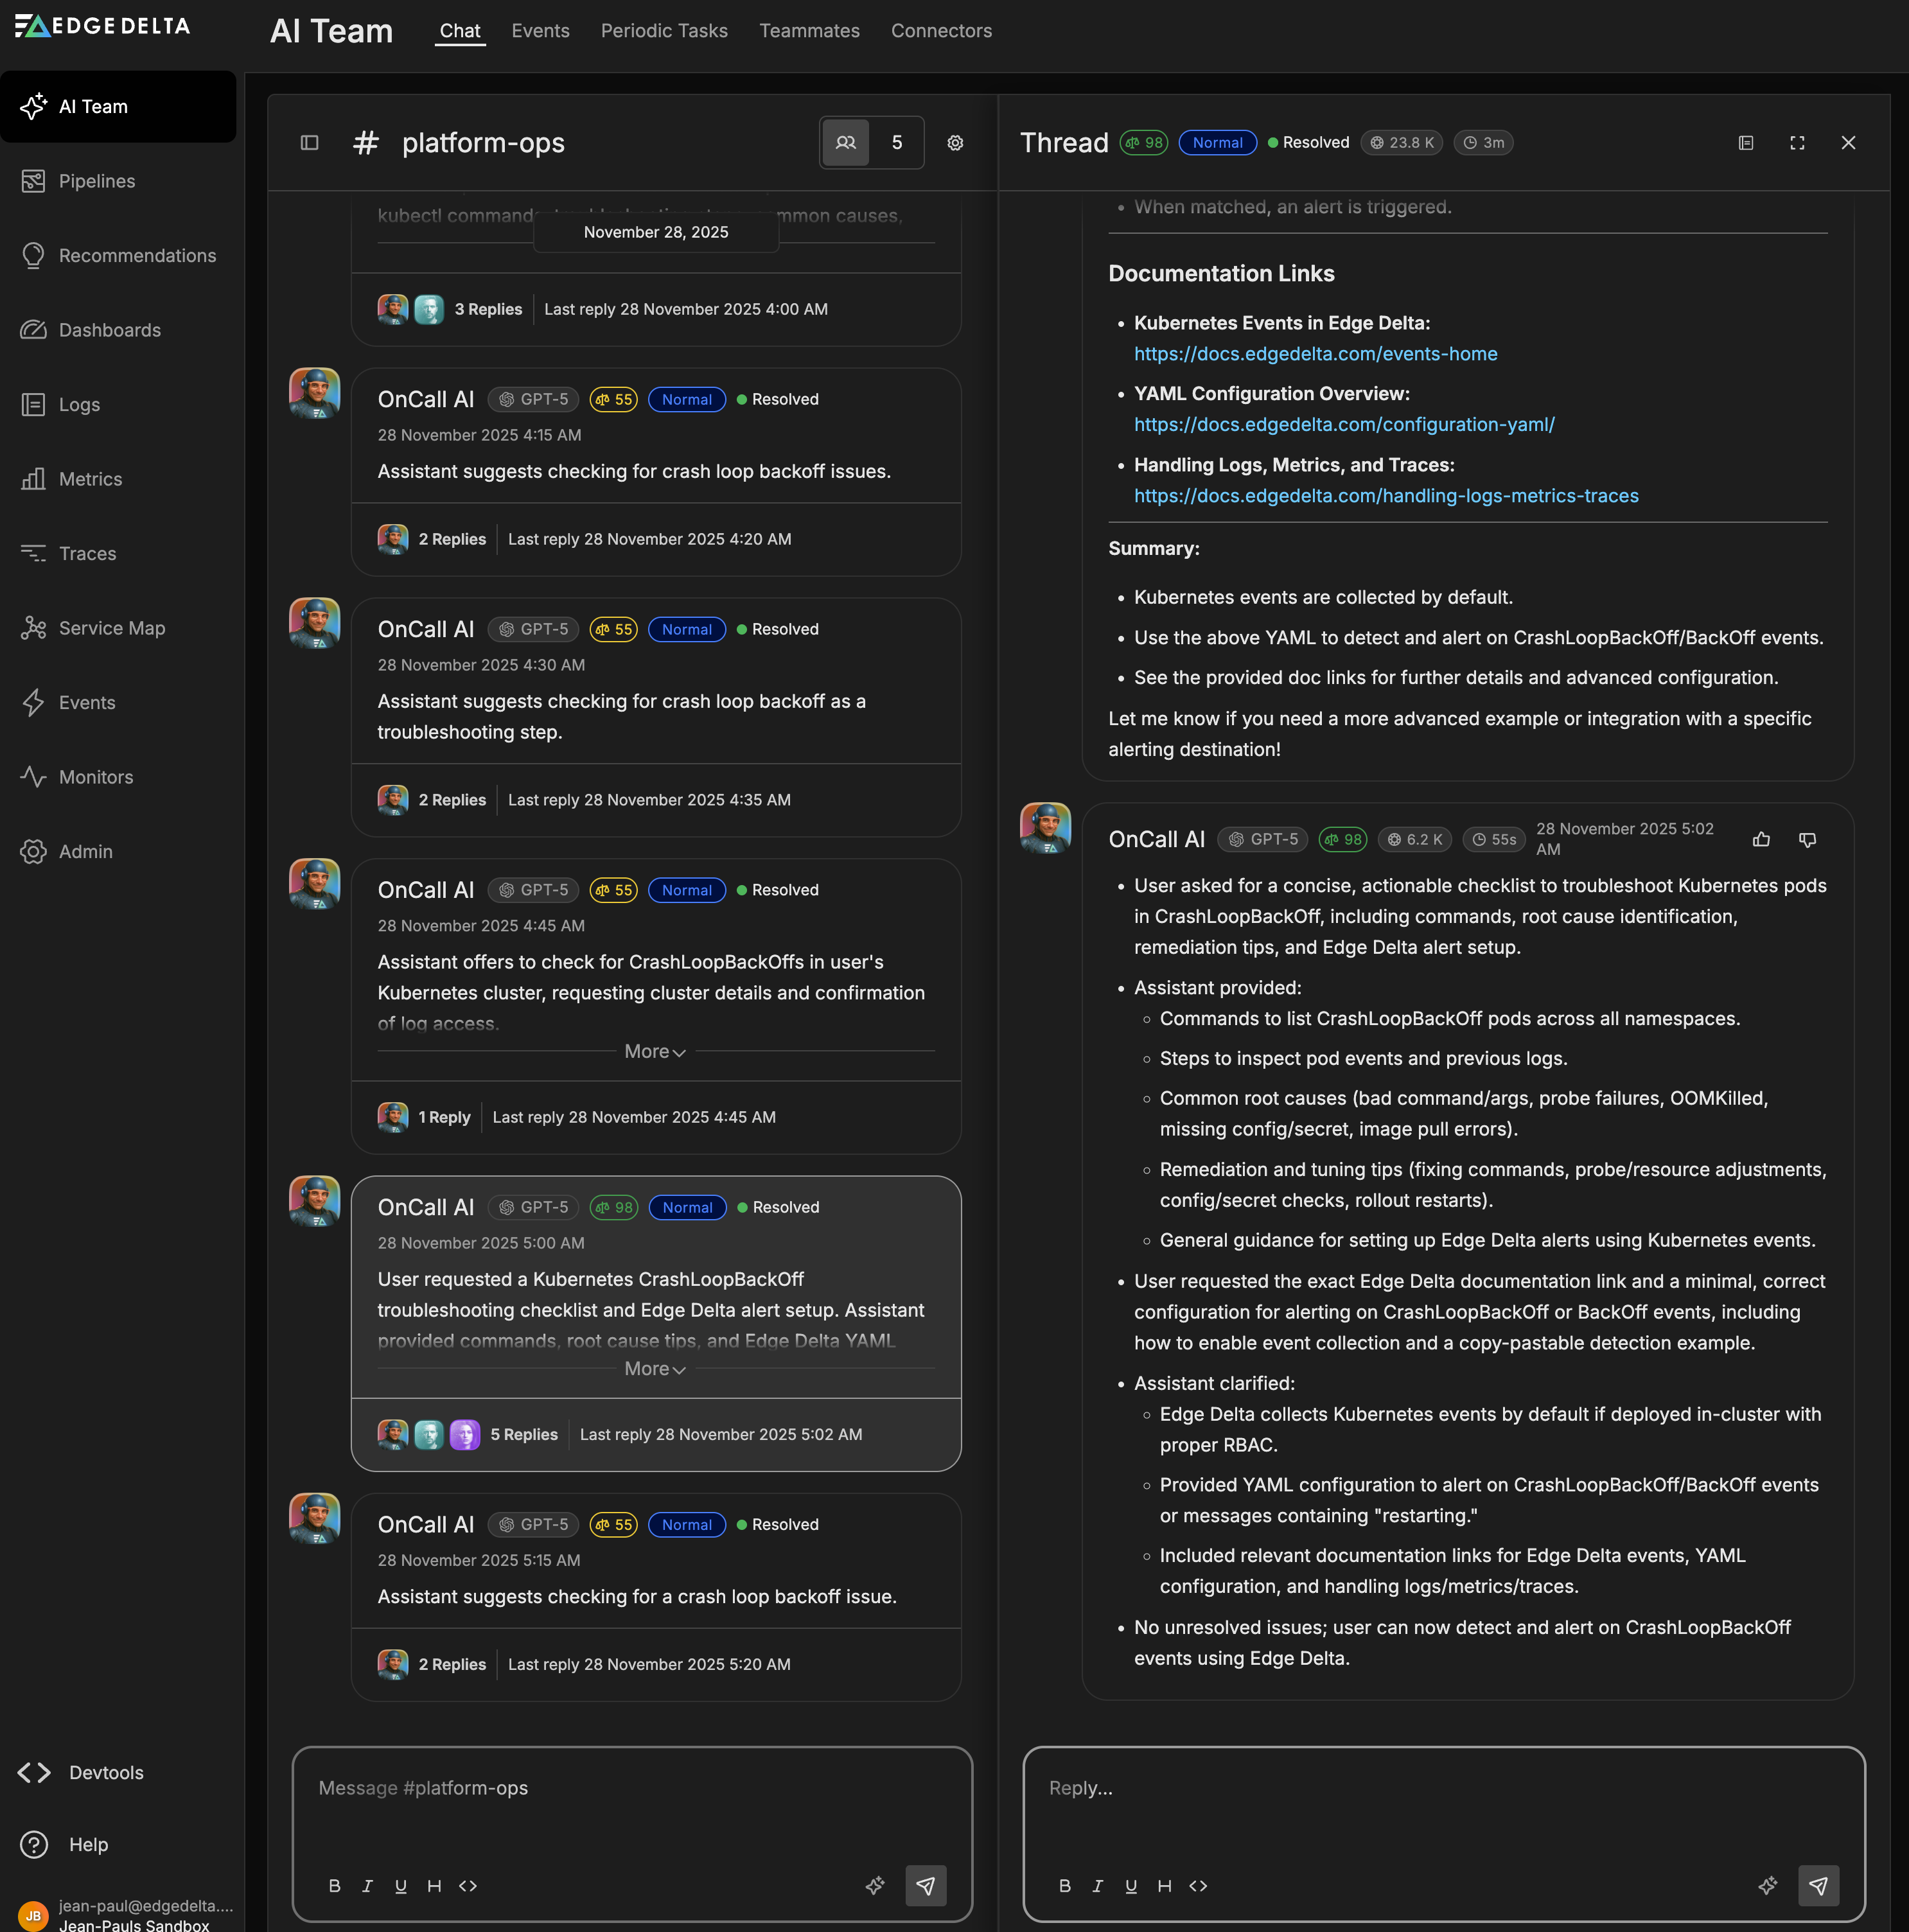Screen dimensions: 1909x1932
Task: Open the Periodic Tasks tab
Action: click(663, 31)
